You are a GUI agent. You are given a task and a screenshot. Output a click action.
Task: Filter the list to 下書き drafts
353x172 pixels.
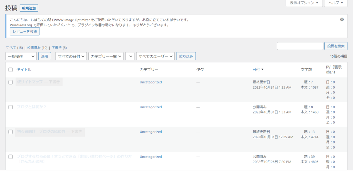click(57, 48)
